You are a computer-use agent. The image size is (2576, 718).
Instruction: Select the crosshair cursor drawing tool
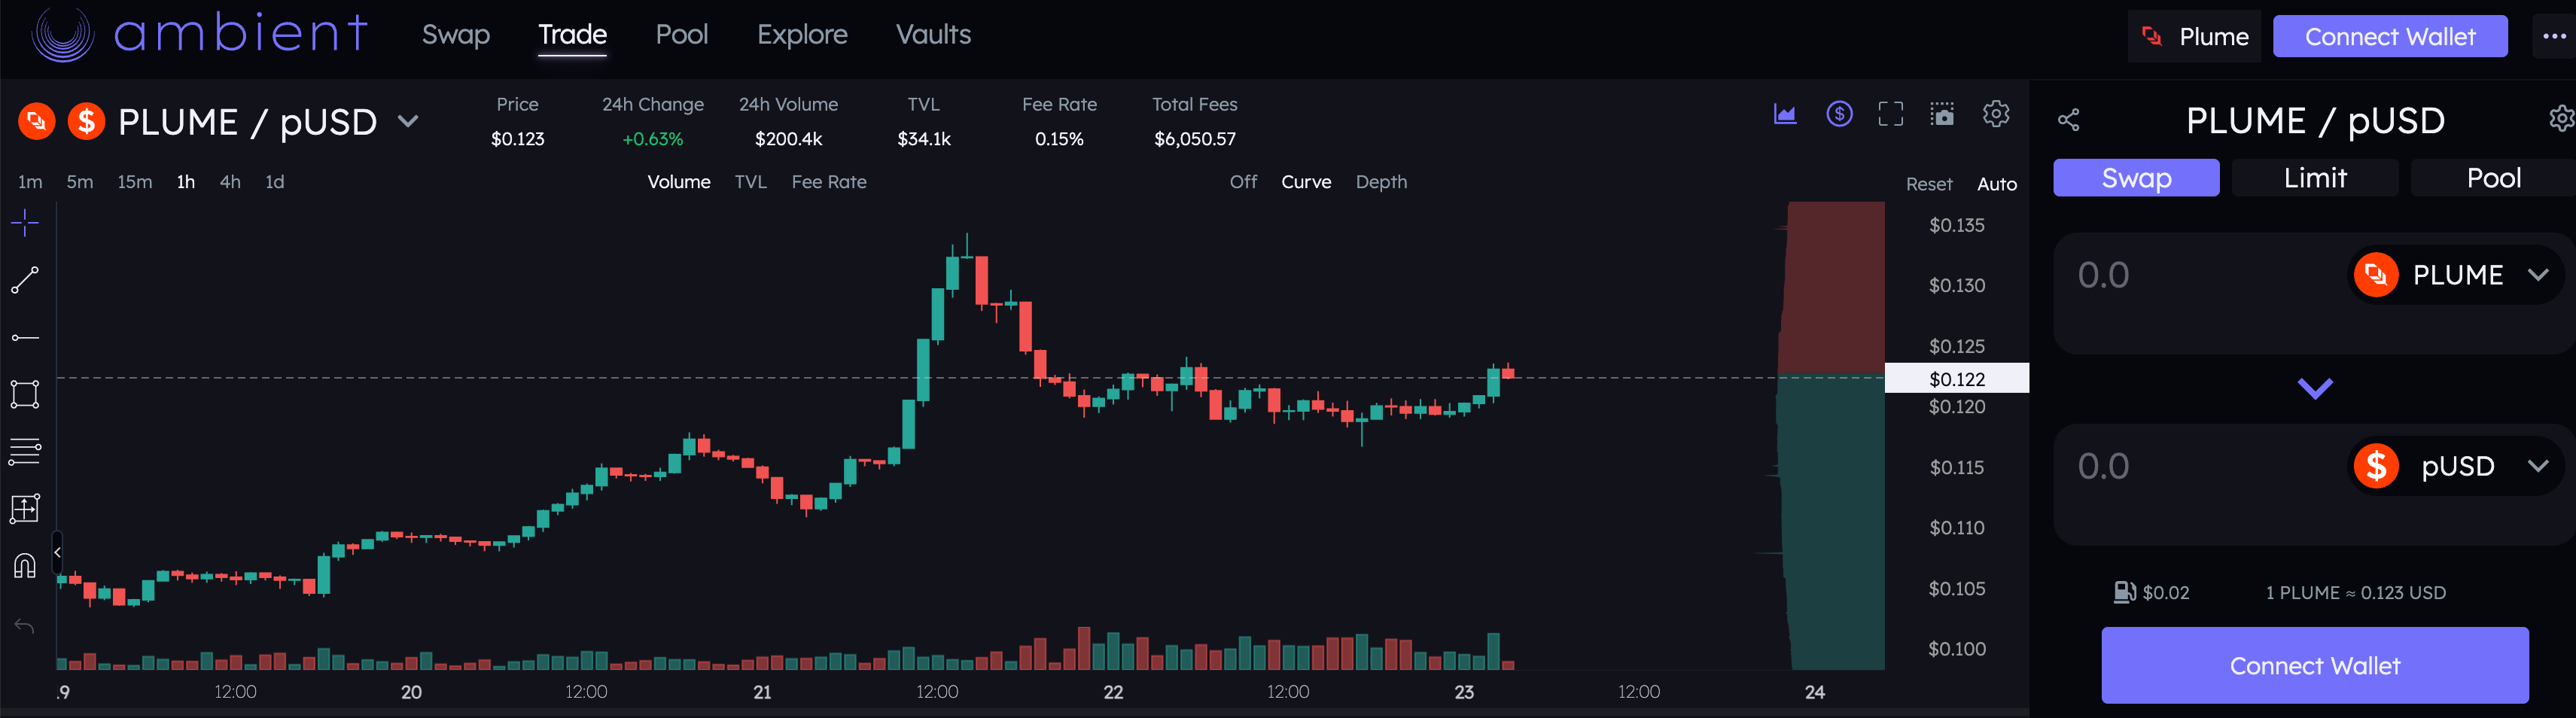25,222
